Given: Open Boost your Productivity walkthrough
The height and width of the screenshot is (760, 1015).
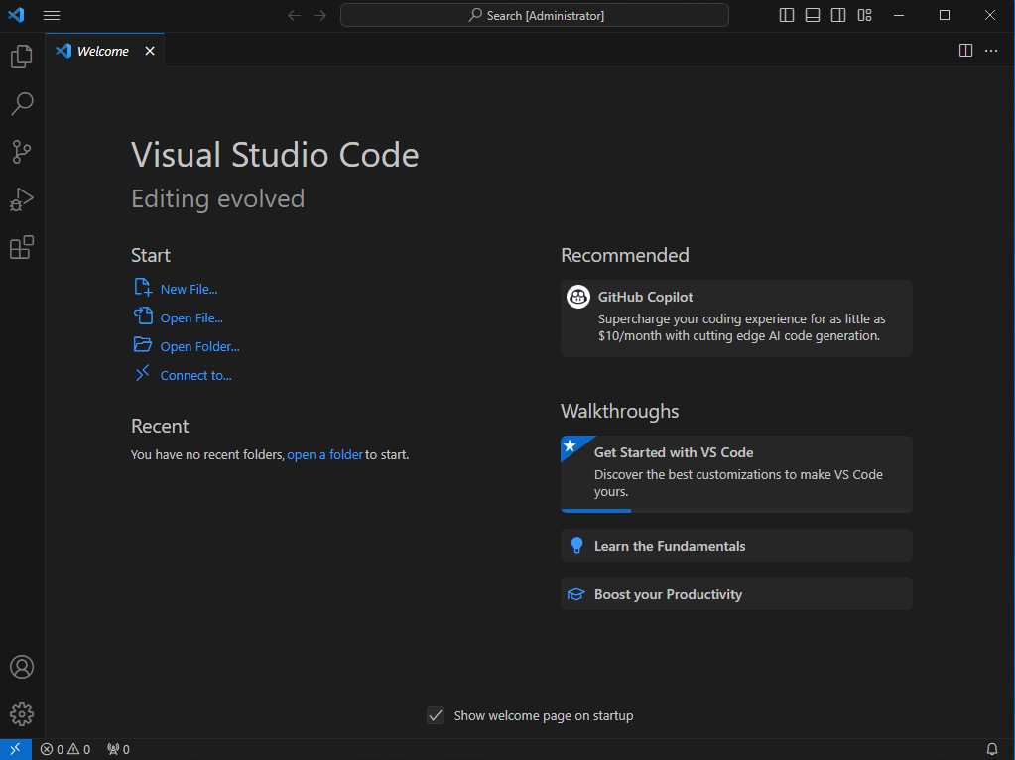Looking at the screenshot, I should (736, 594).
